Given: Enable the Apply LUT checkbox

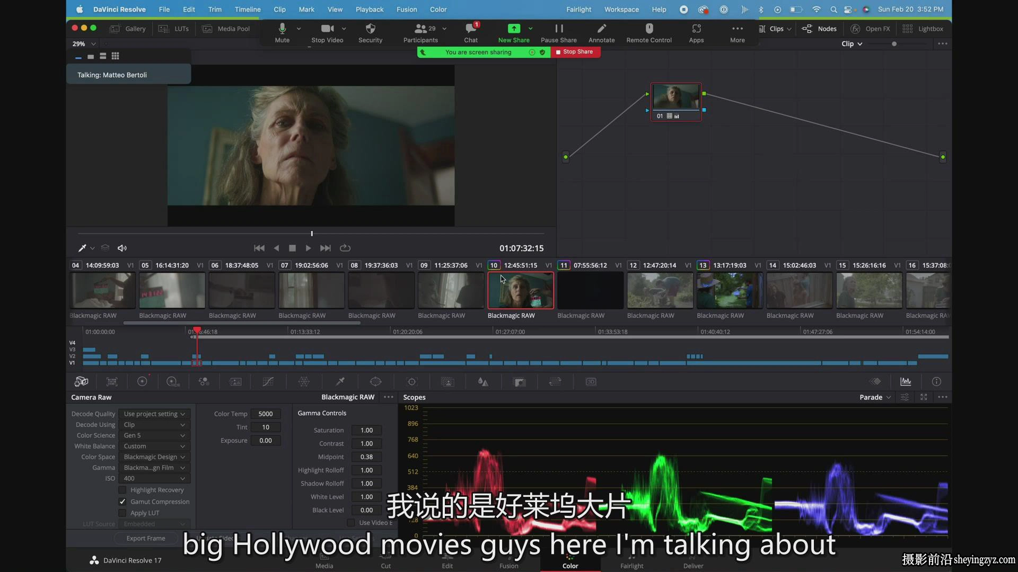Looking at the screenshot, I should (122, 513).
